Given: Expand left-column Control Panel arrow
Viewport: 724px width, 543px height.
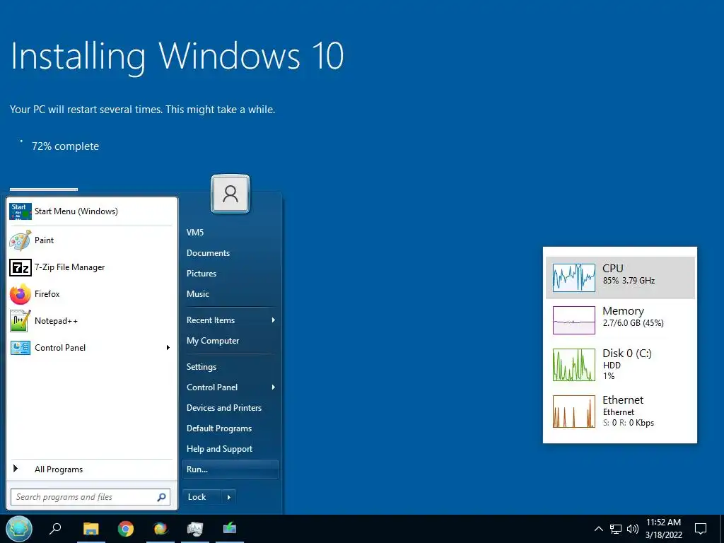Looking at the screenshot, I should pyautogui.click(x=168, y=348).
